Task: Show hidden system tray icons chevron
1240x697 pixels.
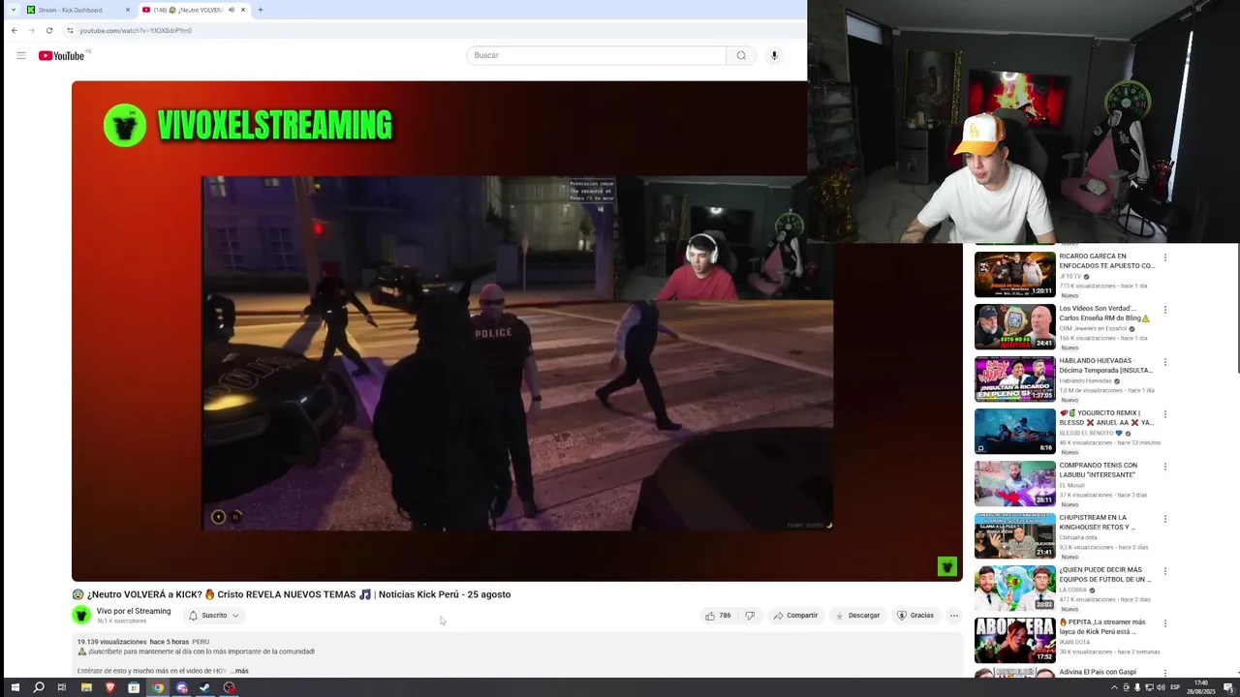Action: pyautogui.click(x=1114, y=687)
